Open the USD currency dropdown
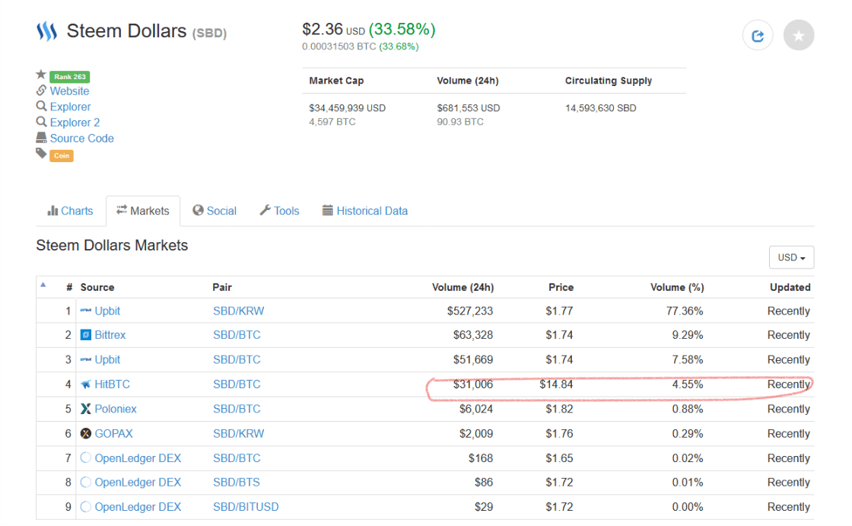The width and height of the screenshot is (852, 526). coord(791,257)
